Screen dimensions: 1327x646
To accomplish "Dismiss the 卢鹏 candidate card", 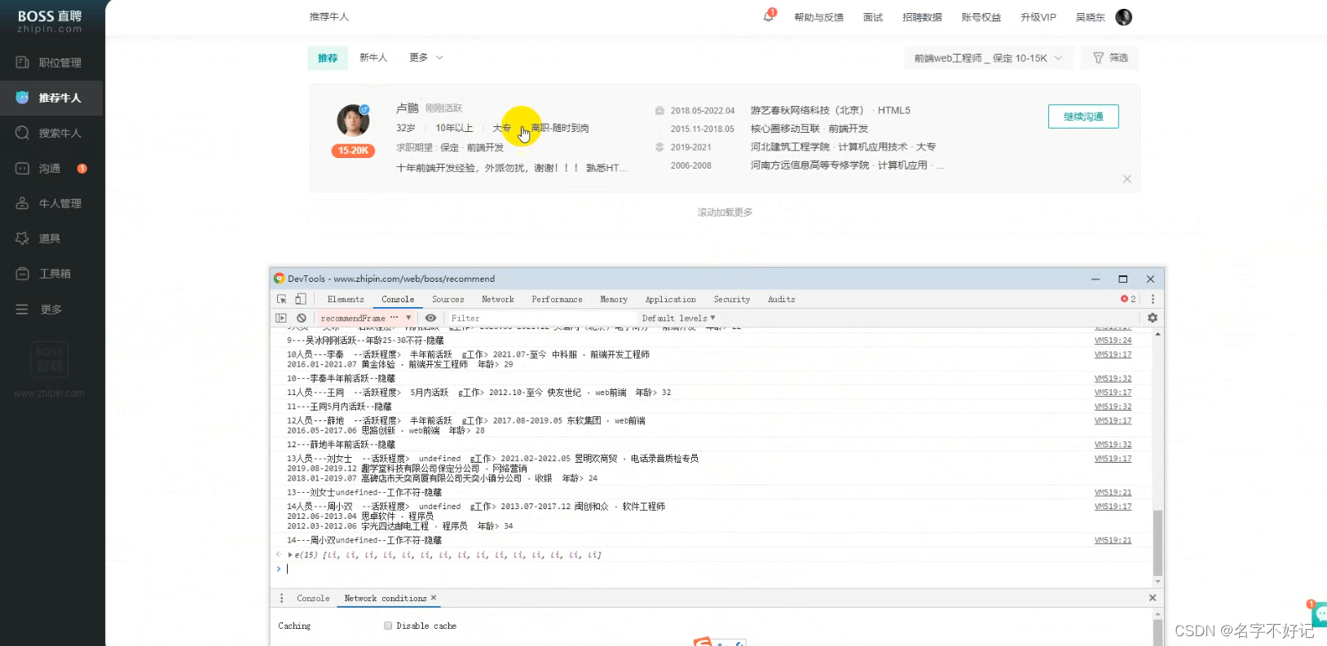I will tap(1126, 179).
